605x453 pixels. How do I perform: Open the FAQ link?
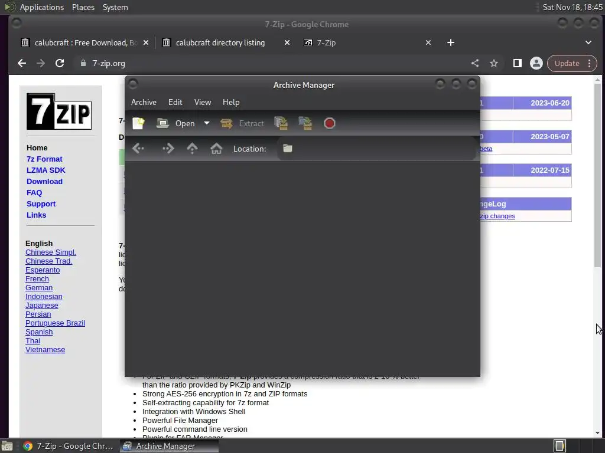click(34, 193)
